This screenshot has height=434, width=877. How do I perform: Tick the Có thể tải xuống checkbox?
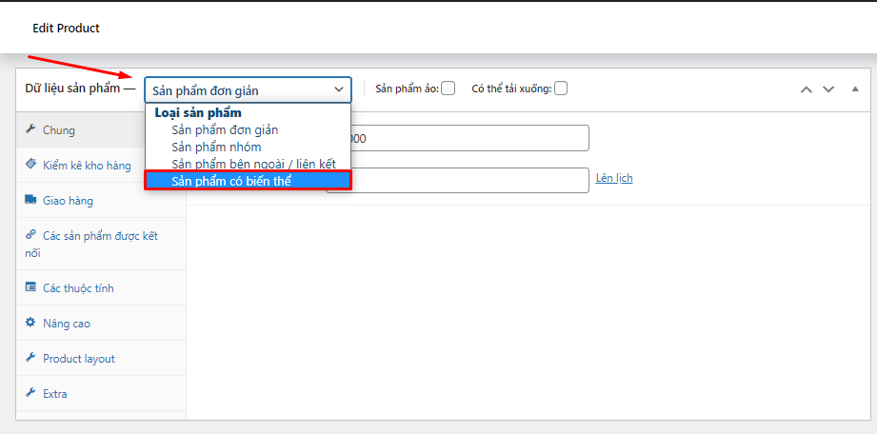pyautogui.click(x=561, y=89)
